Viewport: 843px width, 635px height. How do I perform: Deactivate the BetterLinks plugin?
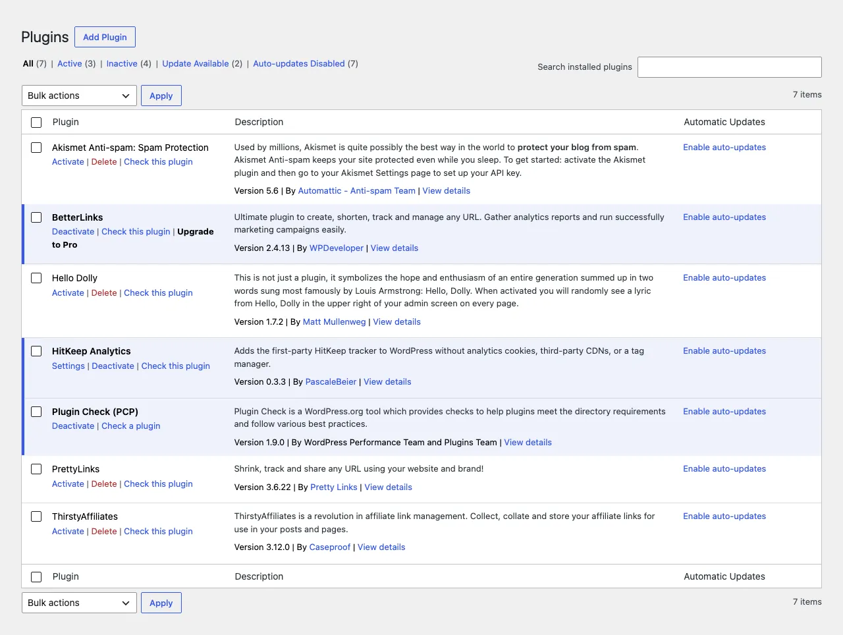(x=73, y=232)
